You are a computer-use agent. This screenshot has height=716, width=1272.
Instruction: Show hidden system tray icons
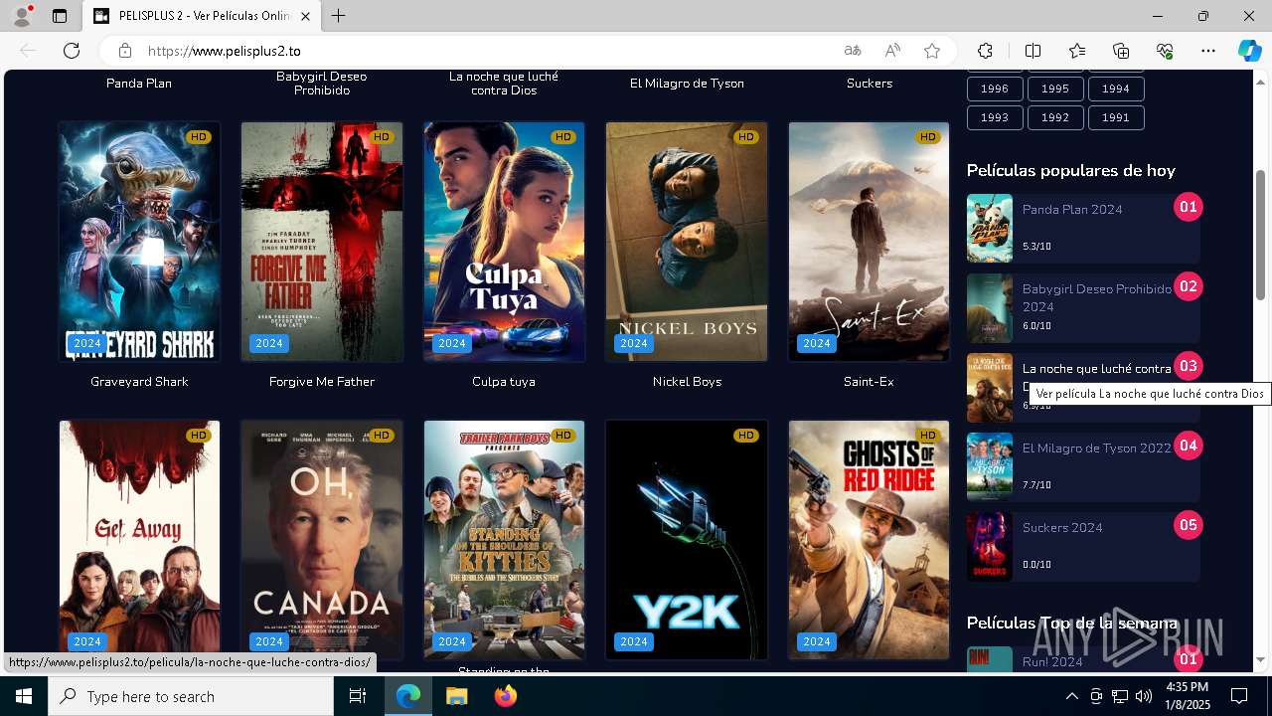[1071, 696]
